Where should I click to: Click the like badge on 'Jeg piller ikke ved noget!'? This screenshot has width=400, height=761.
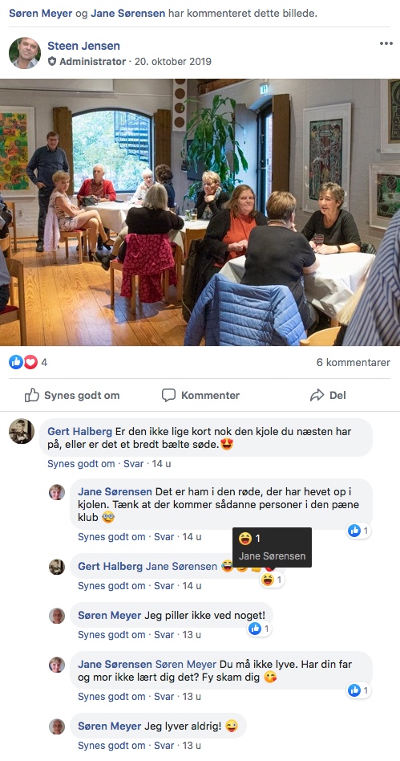click(x=260, y=629)
